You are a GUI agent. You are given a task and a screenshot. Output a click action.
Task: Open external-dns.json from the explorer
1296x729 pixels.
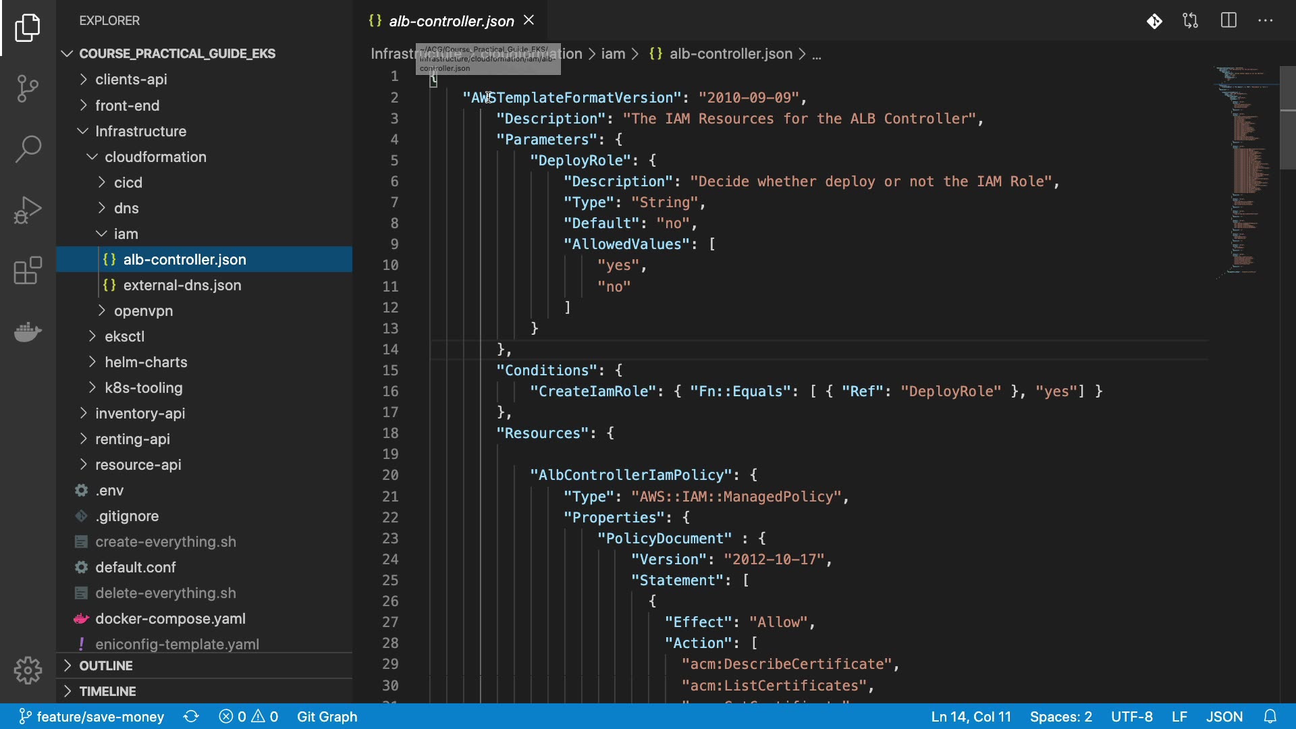point(182,286)
